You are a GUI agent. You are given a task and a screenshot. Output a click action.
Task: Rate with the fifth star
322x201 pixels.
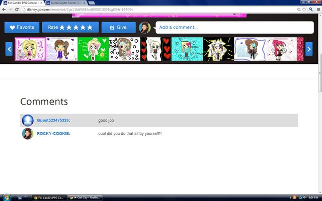pos(90,28)
